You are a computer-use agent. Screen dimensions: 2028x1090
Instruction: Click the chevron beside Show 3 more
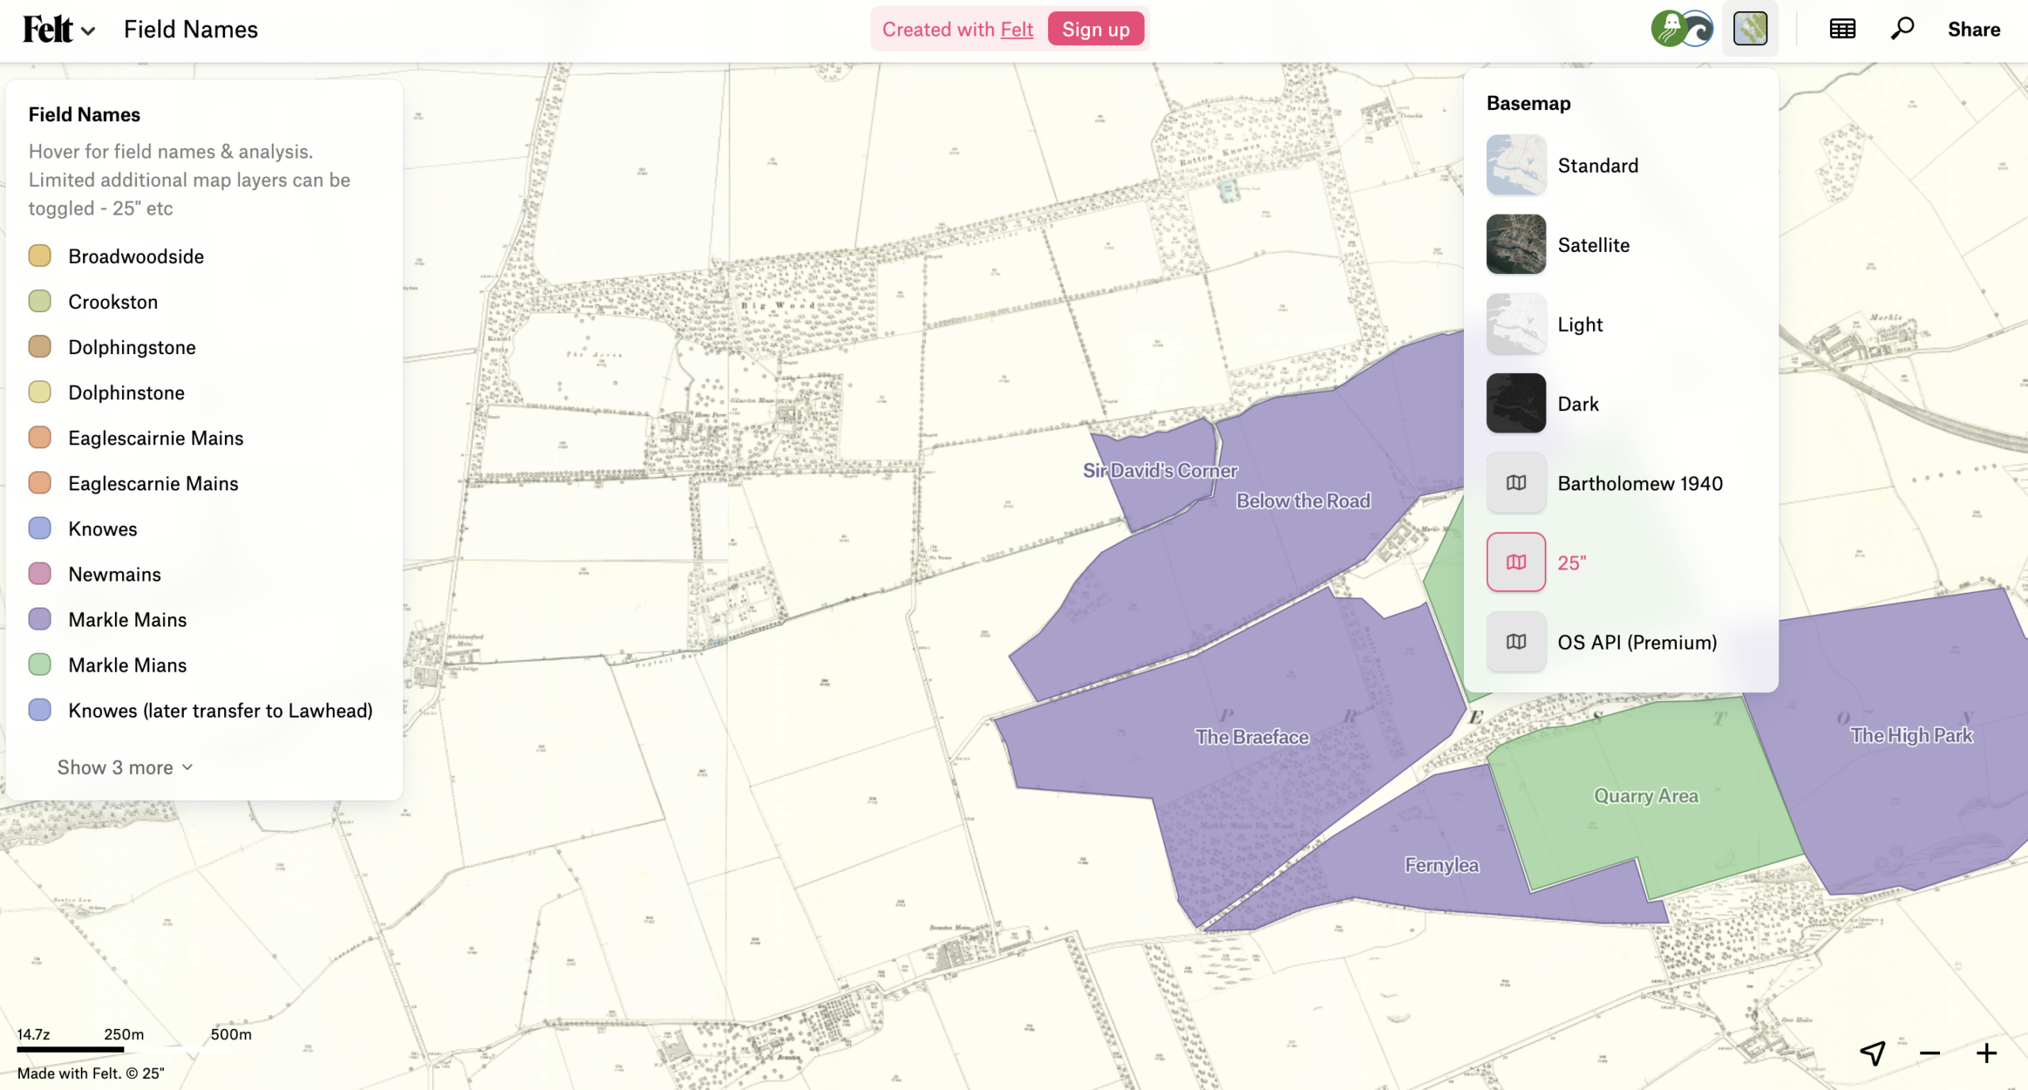(188, 767)
